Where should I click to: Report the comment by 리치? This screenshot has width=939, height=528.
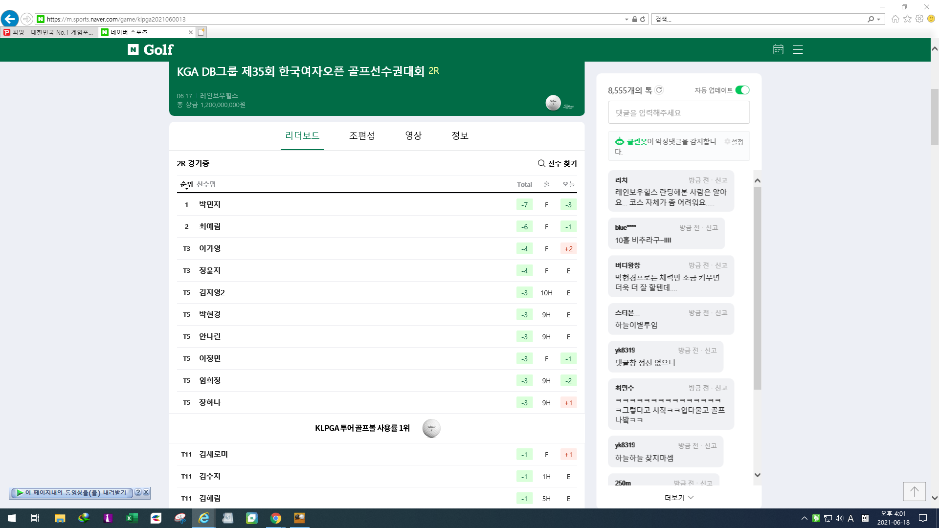coord(721,180)
